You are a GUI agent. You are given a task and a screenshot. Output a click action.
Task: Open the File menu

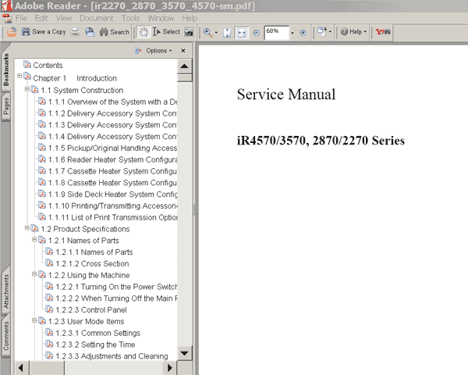(x=21, y=18)
